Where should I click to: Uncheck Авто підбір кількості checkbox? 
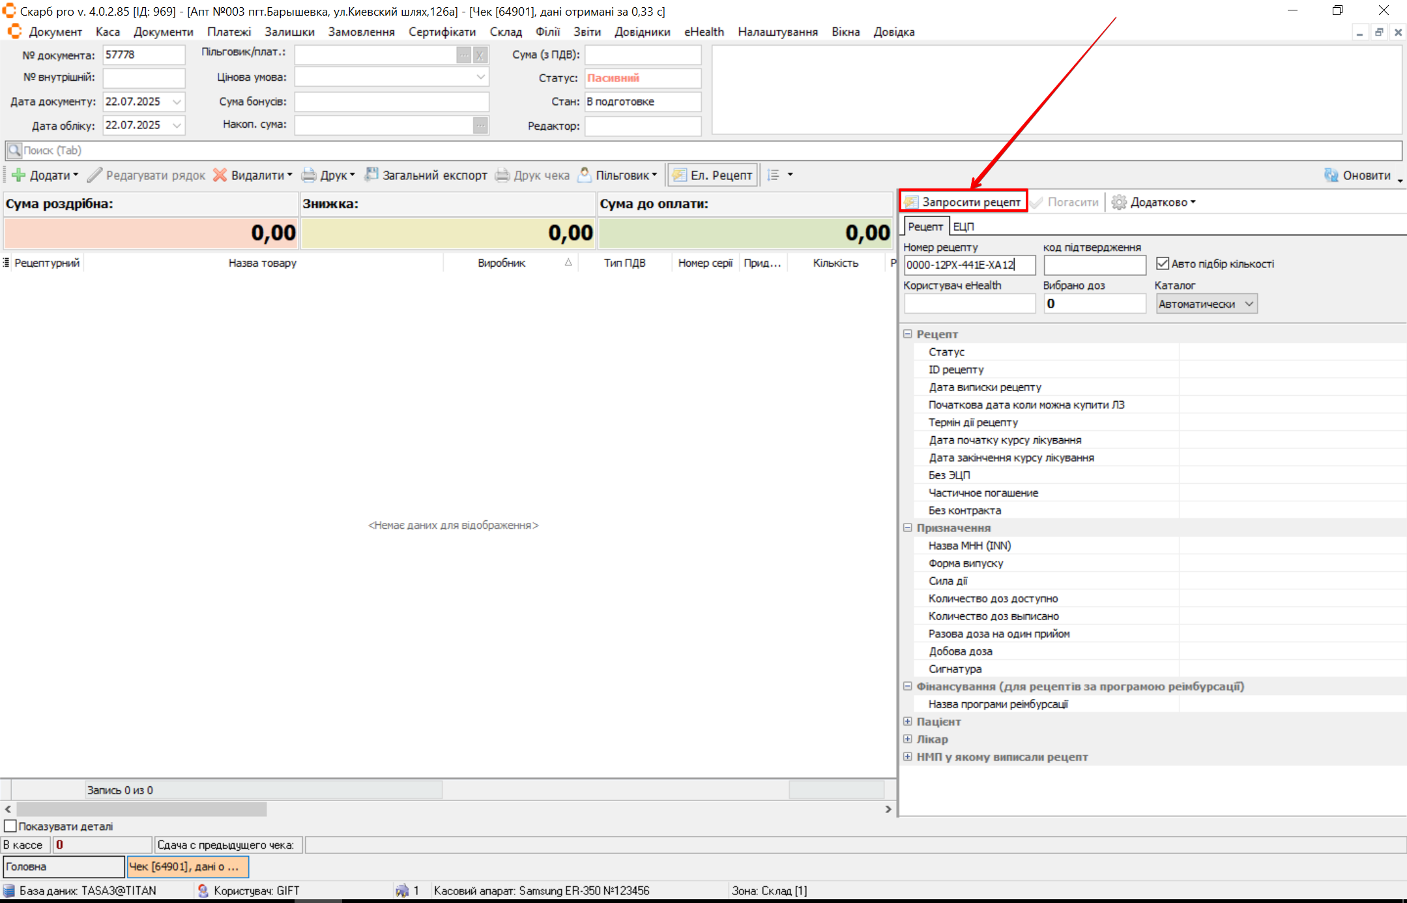pyautogui.click(x=1162, y=263)
